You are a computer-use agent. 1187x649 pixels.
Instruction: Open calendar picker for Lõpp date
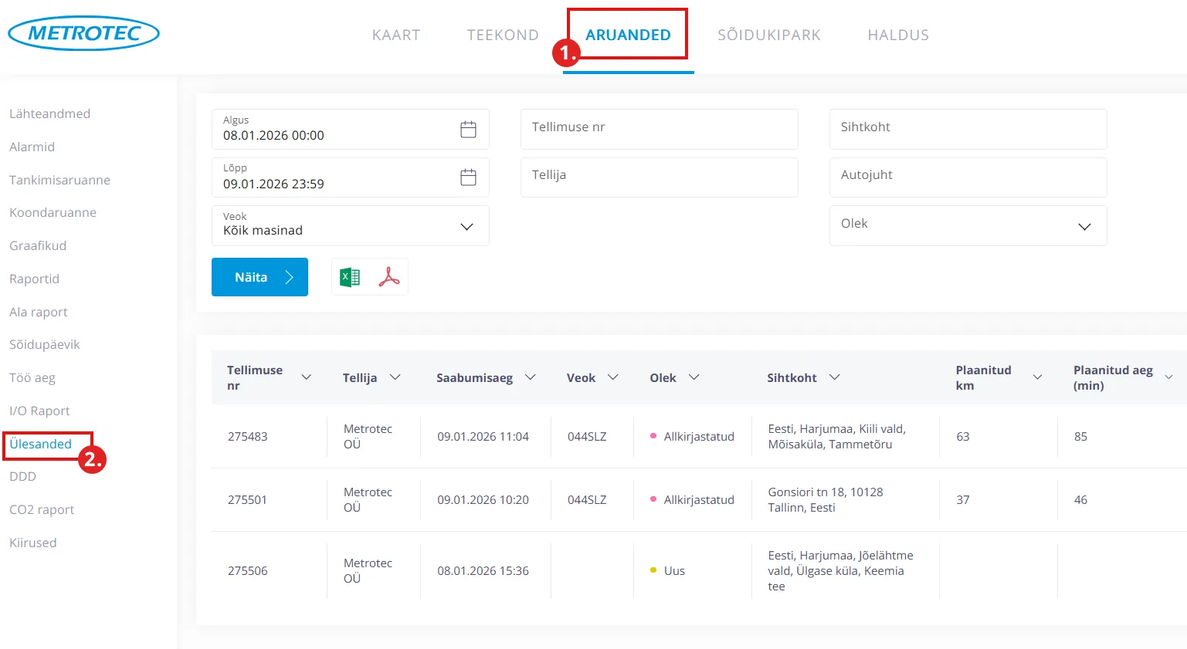[468, 177]
